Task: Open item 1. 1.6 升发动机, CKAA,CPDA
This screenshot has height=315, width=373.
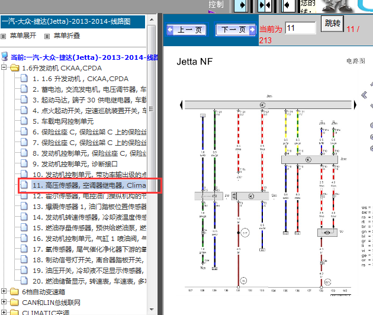Action: click(x=81, y=79)
